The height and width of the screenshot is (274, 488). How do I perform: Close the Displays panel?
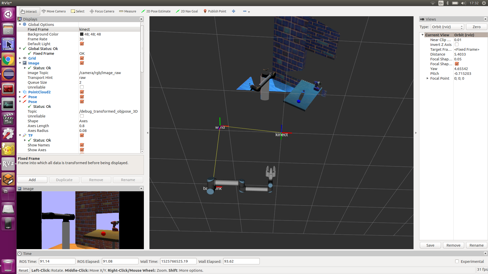point(141,19)
